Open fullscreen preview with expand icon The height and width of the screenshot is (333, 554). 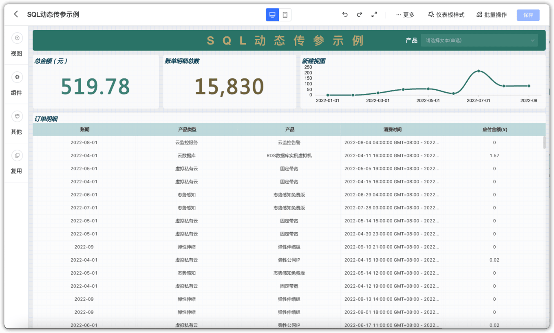374,15
